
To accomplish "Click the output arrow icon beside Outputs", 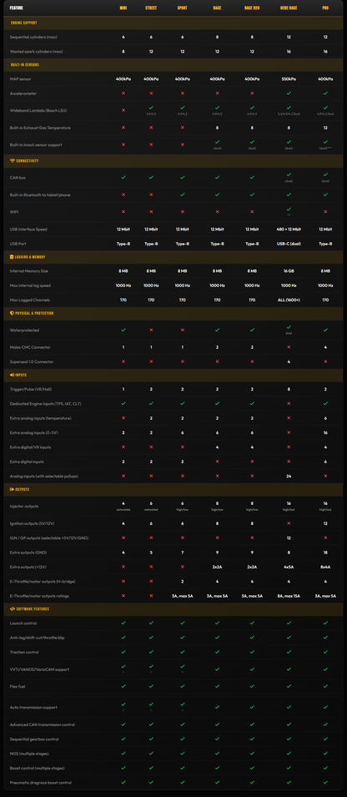I will (12, 490).
